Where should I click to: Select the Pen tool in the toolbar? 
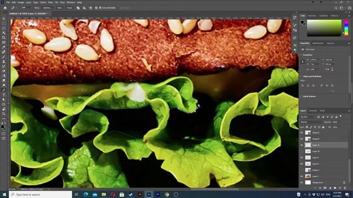tap(4, 90)
